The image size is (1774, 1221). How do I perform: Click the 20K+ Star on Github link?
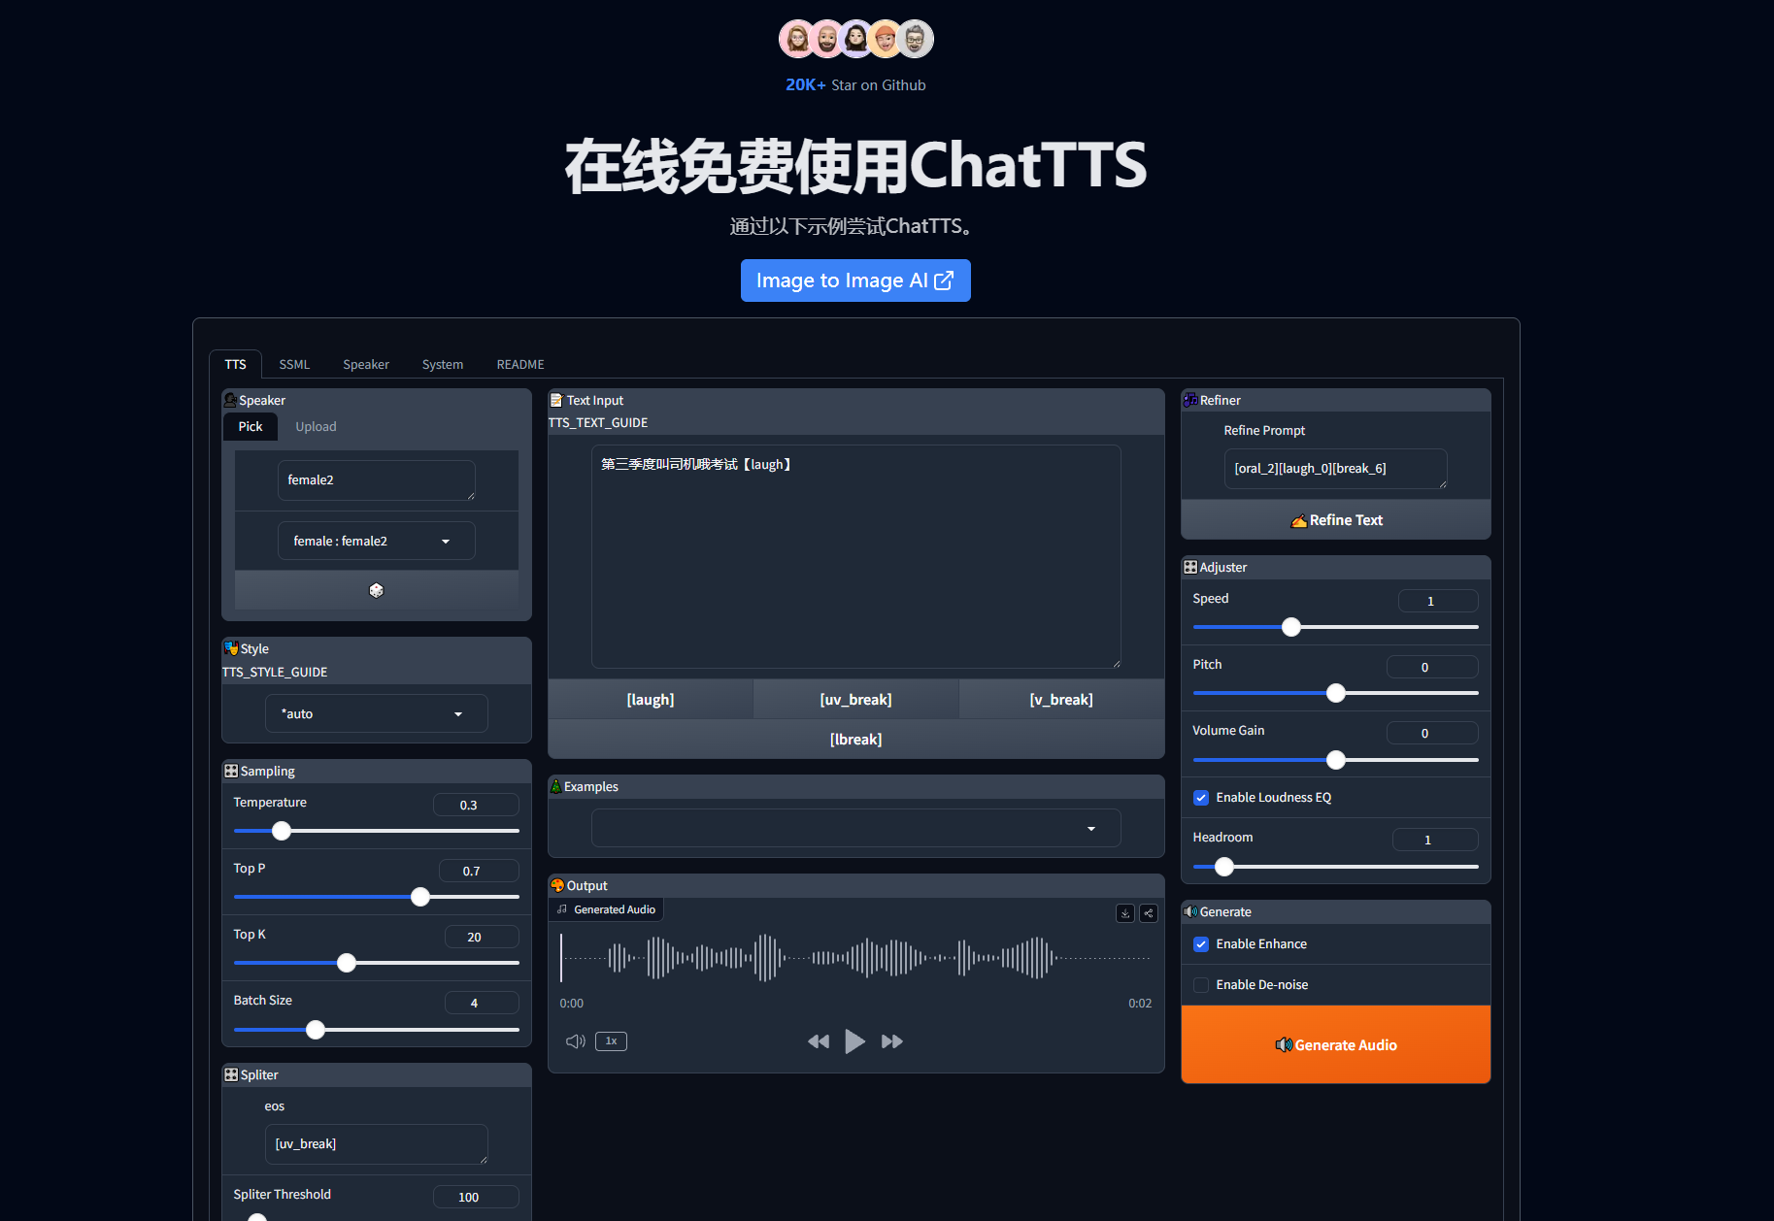tap(855, 85)
